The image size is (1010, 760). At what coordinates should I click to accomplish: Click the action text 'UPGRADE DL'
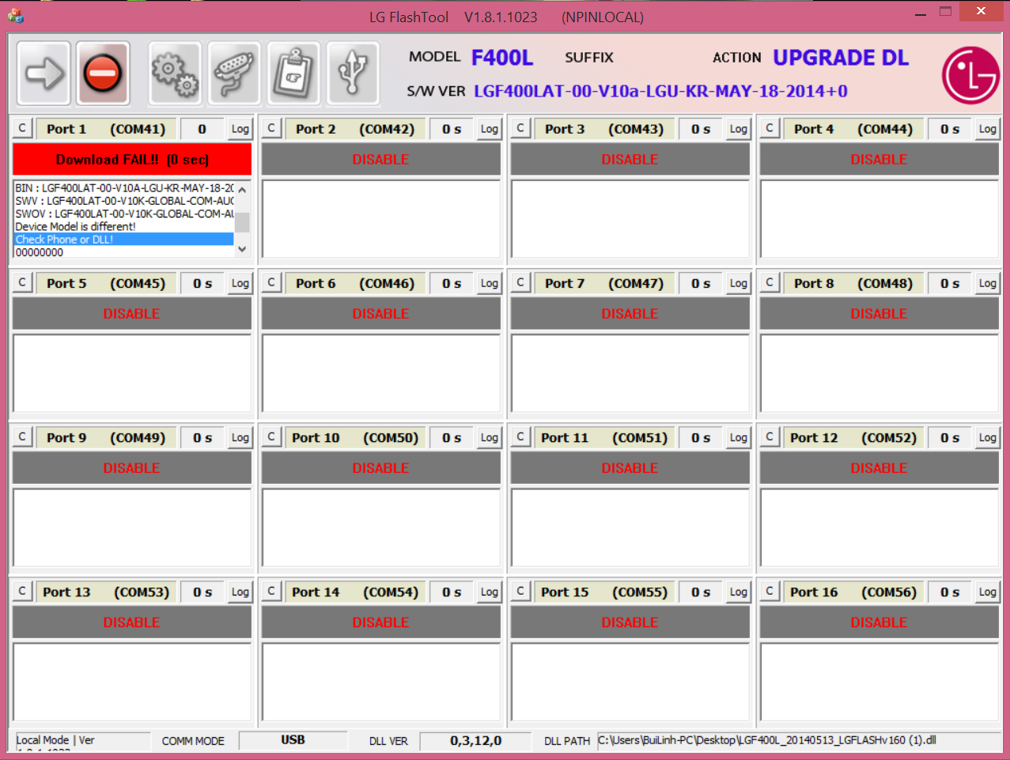(841, 58)
